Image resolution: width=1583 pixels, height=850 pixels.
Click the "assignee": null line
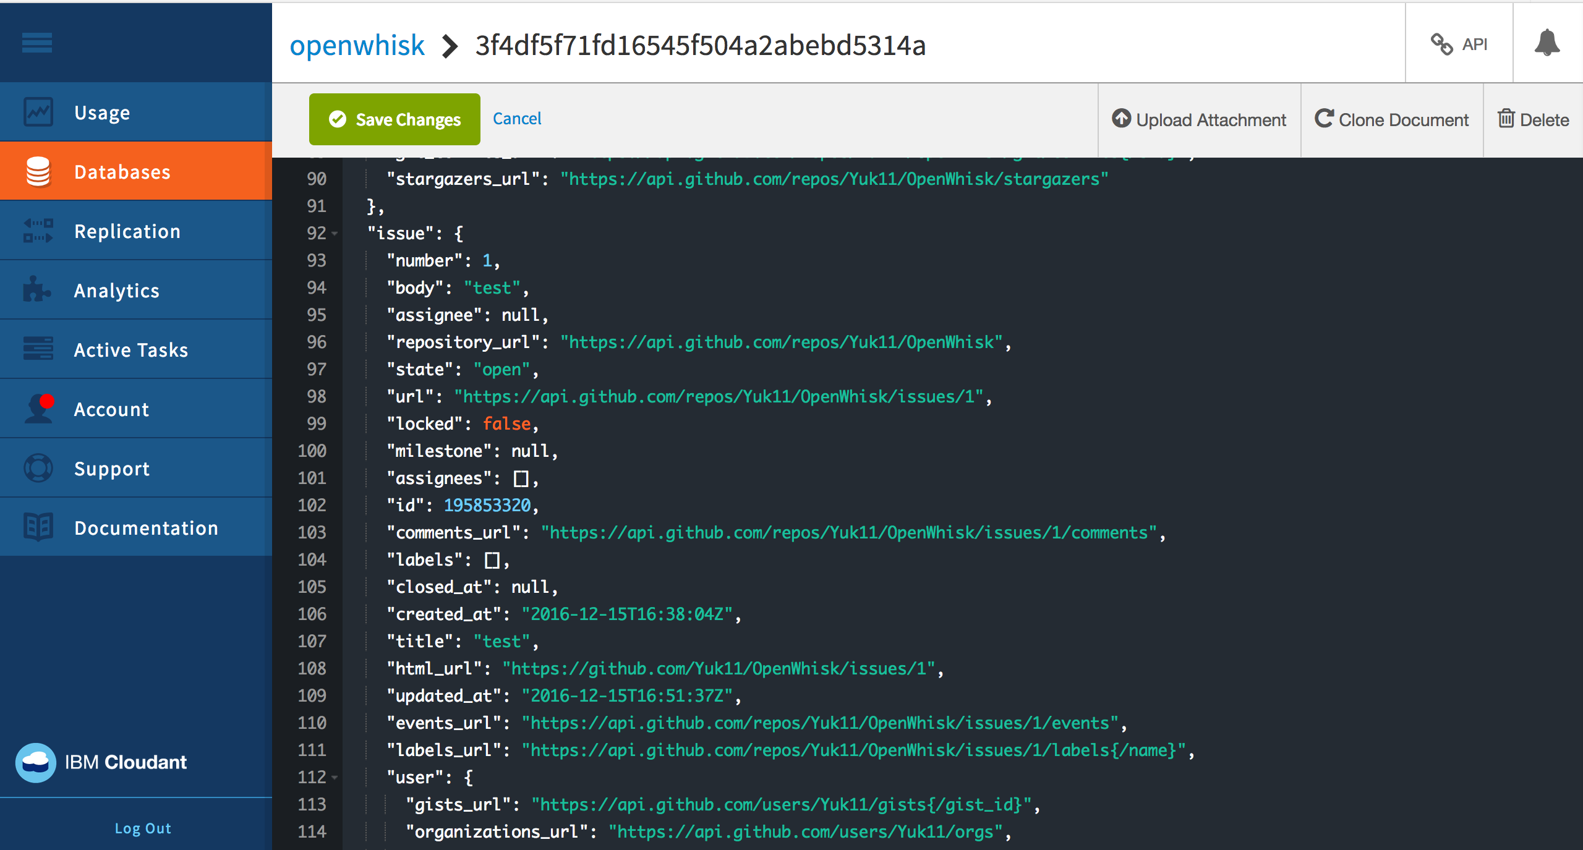pyautogui.click(x=467, y=315)
